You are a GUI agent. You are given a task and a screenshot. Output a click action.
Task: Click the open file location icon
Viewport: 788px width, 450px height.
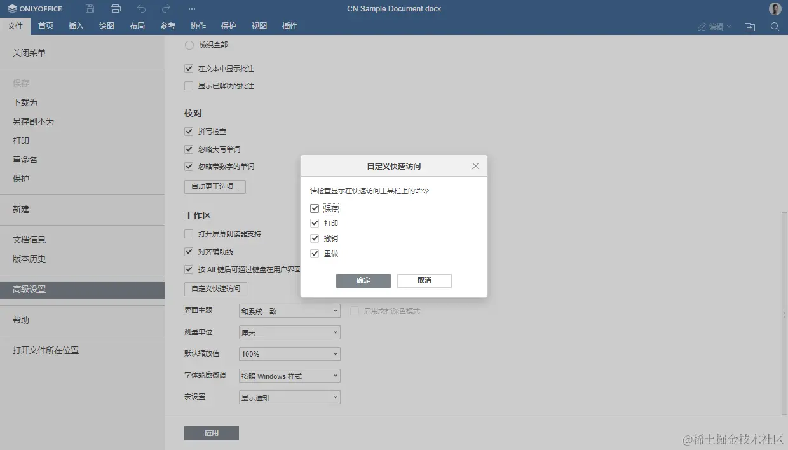coord(749,26)
